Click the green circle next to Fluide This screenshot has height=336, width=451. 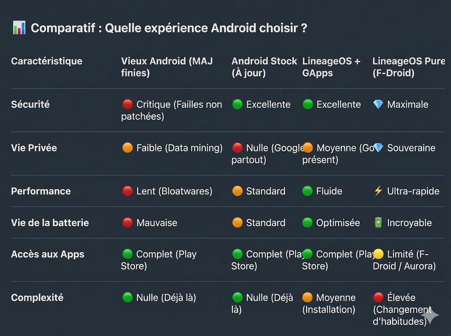[x=307, y=191]
